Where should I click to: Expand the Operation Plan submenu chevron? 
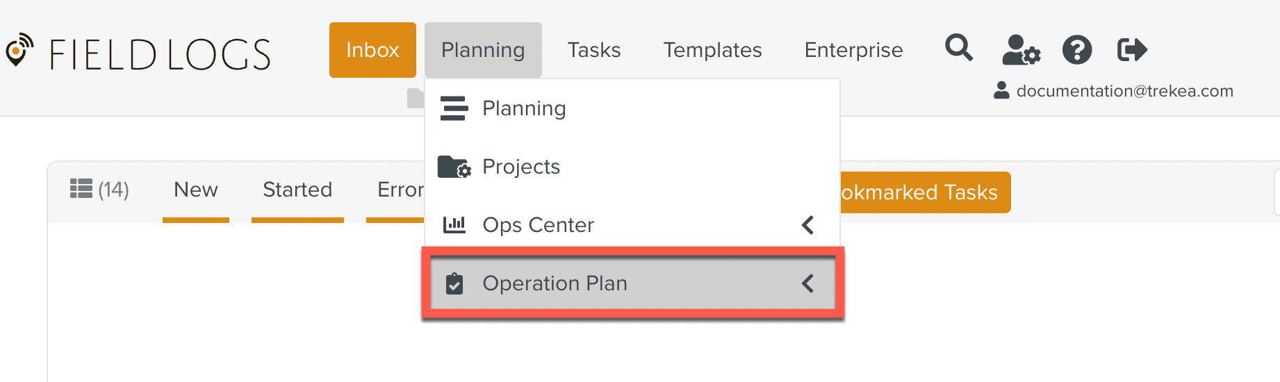click(x=807, y=283)
